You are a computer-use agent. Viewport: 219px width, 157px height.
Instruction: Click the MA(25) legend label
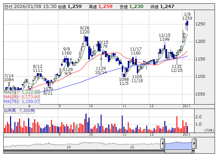(11, 97)
